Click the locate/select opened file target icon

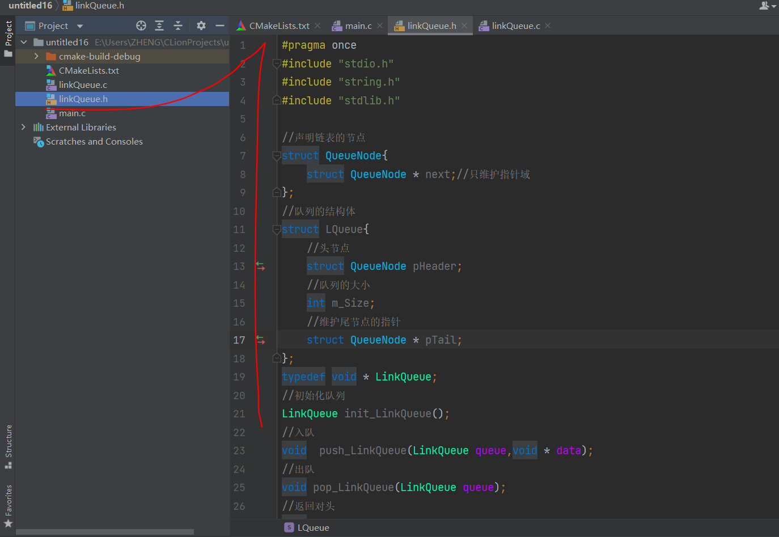pos(141,26)
